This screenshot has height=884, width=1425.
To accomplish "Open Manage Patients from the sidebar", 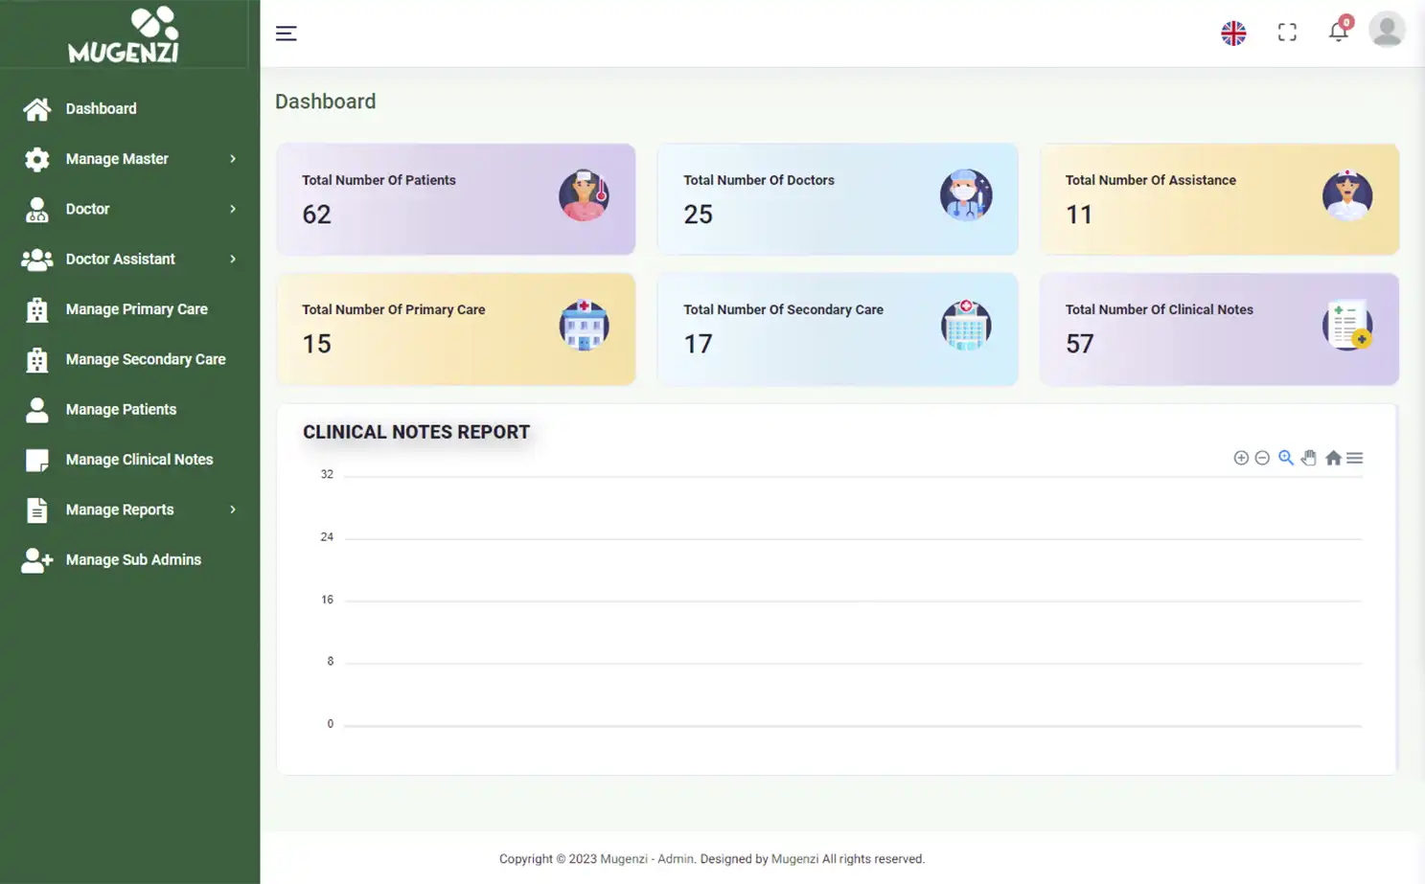I will click(x=121, y=409).
